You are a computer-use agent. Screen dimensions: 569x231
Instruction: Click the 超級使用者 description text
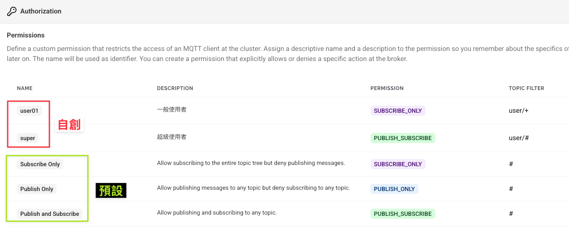click(x=171, y=137)
